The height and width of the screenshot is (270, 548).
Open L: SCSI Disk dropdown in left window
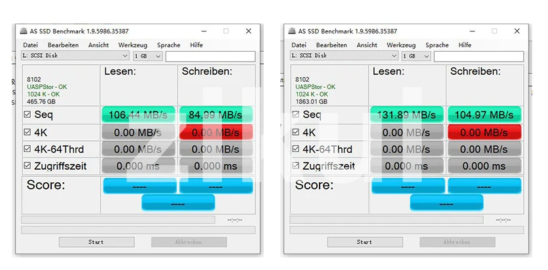coord(75,56)
